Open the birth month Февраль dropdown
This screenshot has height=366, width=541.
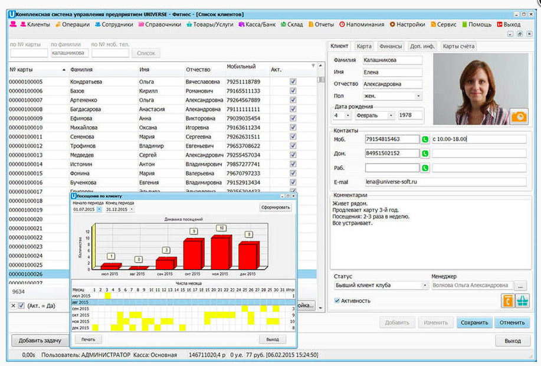[x=391, y=116]
